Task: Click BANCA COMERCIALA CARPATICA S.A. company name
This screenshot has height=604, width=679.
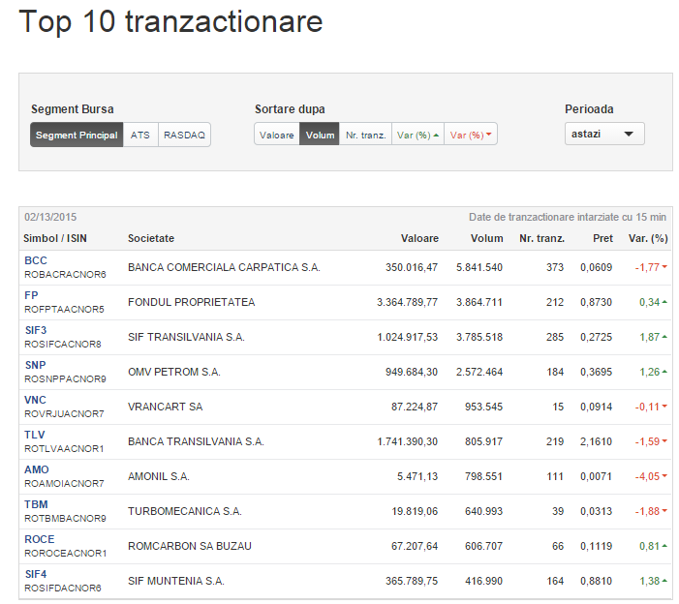Action: coord(224,267)
